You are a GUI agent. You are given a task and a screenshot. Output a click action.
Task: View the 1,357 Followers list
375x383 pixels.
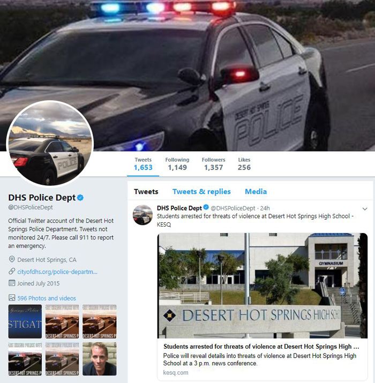pyautogui.click(x=214, y=164)
